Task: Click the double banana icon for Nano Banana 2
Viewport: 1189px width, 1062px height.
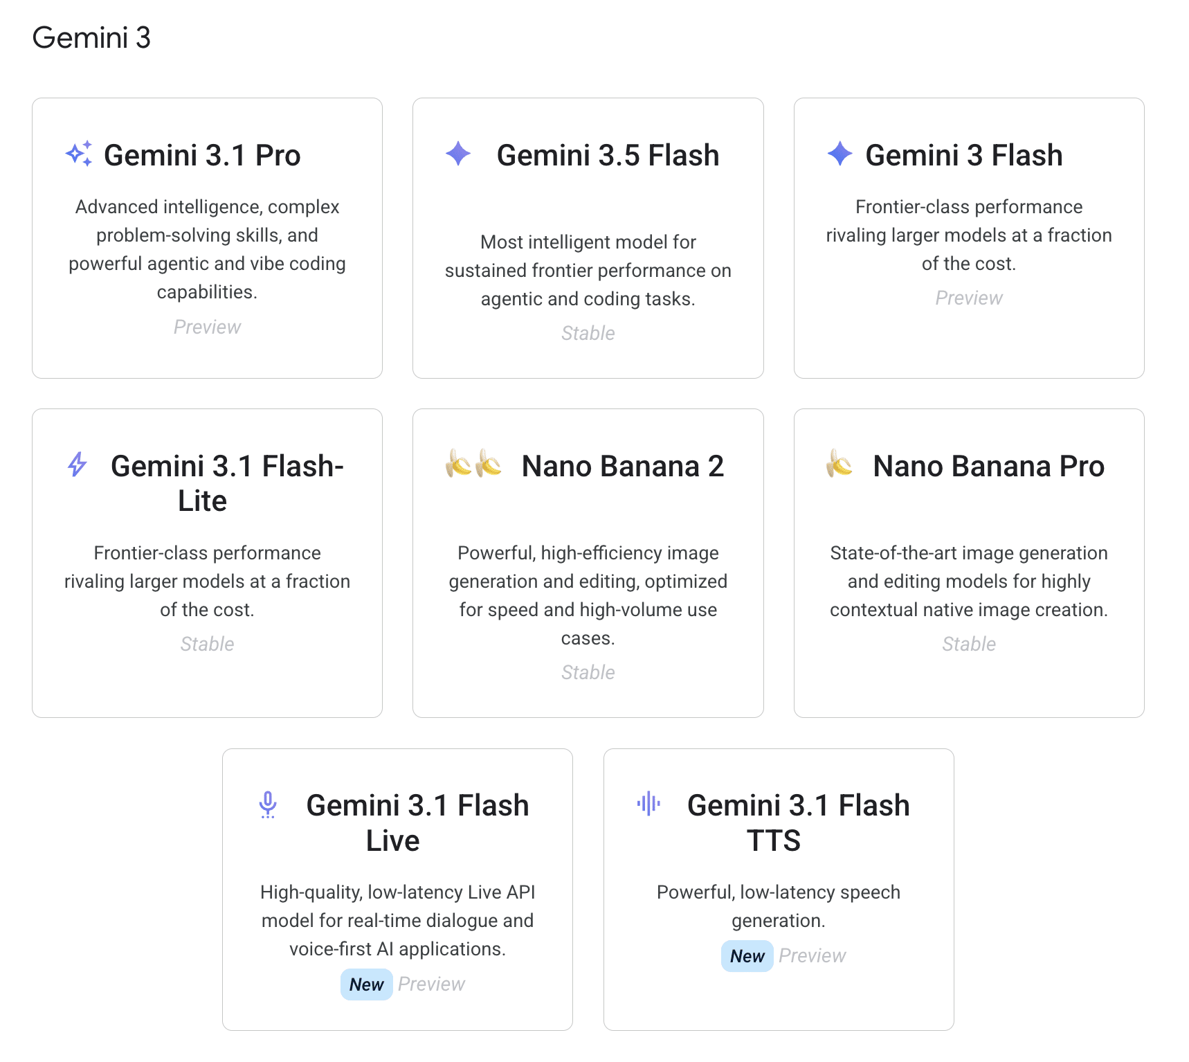Action: coord(473,464)
